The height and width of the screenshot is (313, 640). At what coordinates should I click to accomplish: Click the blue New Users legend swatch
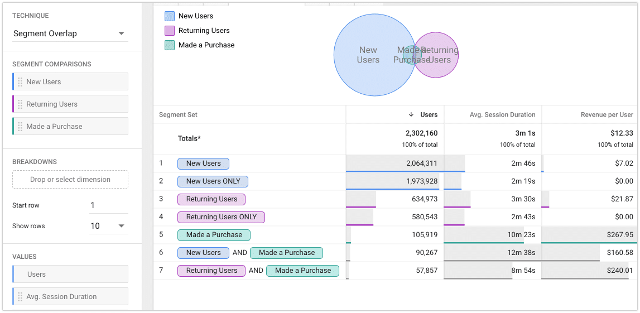point(170,16)
